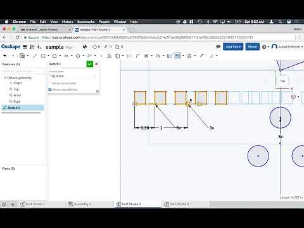Image resolution: width=304 pixels, height=228 pixels.
Task: Open the Onshape hamburger menu
Action: tap(25, 47)
